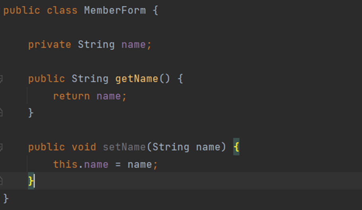
Task: Click the highlighted opening brace of setName
Action: pos(236,147)
